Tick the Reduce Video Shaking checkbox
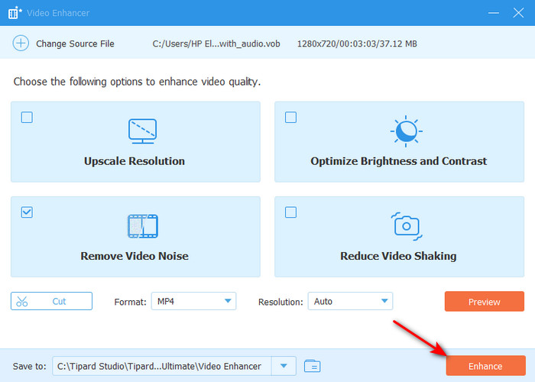 [290, 212]
